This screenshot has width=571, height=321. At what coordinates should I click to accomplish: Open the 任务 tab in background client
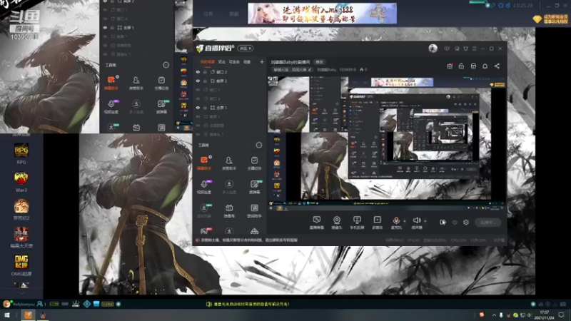(x=208, y=14)
